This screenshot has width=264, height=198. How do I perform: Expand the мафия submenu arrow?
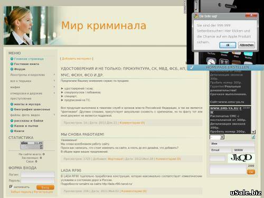point(54,87)
